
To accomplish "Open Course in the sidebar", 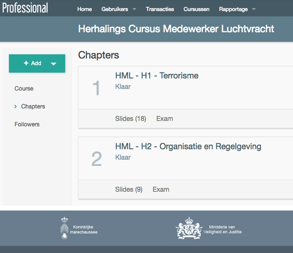I will coord(24,88).
